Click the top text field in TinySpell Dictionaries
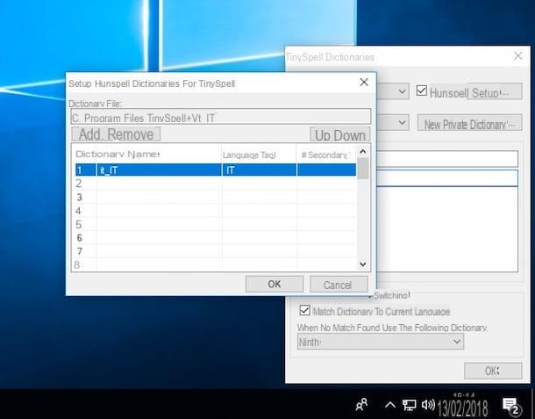This screenshot has height=419, width=535. (x=447, y=159)
